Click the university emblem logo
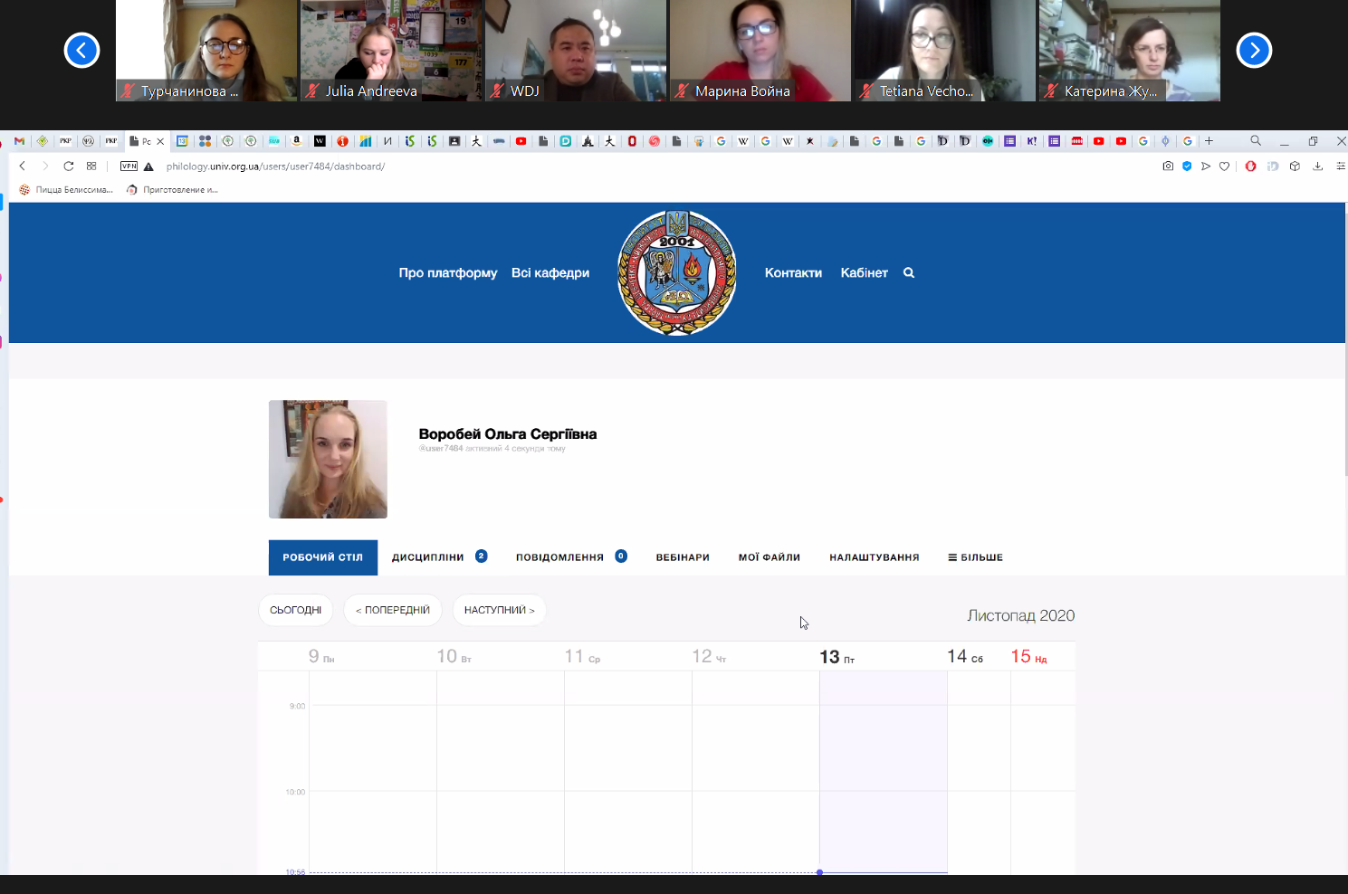 click(676, 273)
